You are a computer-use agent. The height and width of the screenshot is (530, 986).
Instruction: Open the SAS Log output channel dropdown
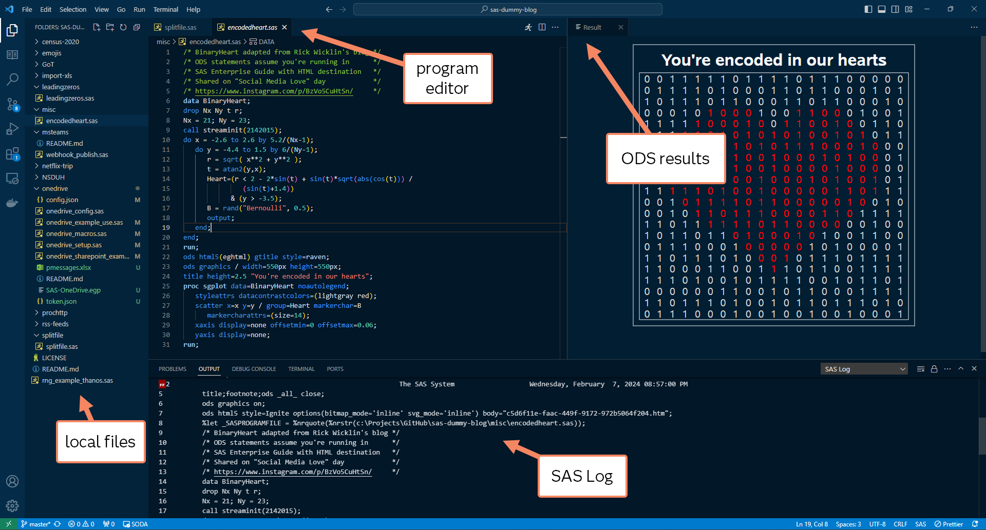(x=864, y=368)
